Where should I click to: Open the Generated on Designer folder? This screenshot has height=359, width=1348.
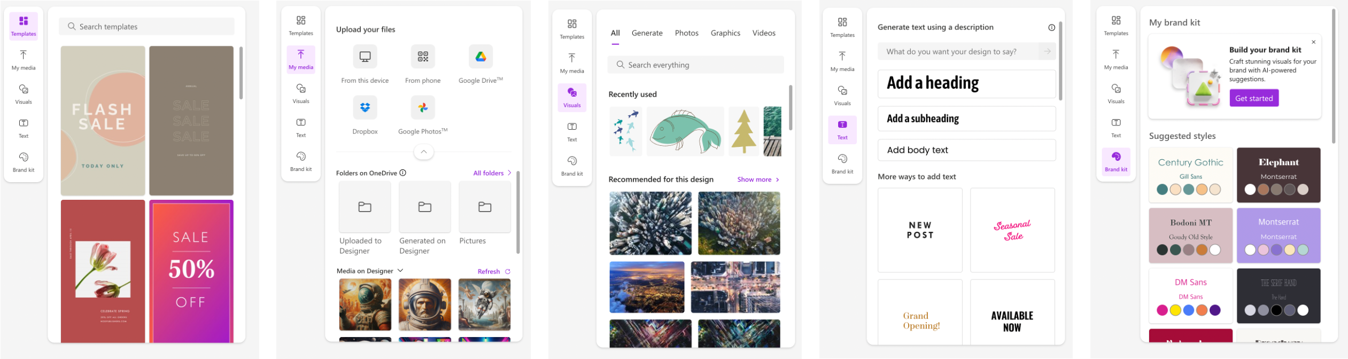(425, 207)
